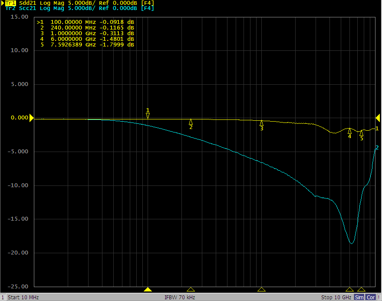
Task: Click the marker 3 position triangle on the bottom axis
Action: pos(261,289)
